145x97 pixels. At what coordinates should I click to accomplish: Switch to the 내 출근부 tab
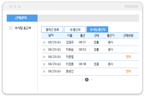pos(75,30)
